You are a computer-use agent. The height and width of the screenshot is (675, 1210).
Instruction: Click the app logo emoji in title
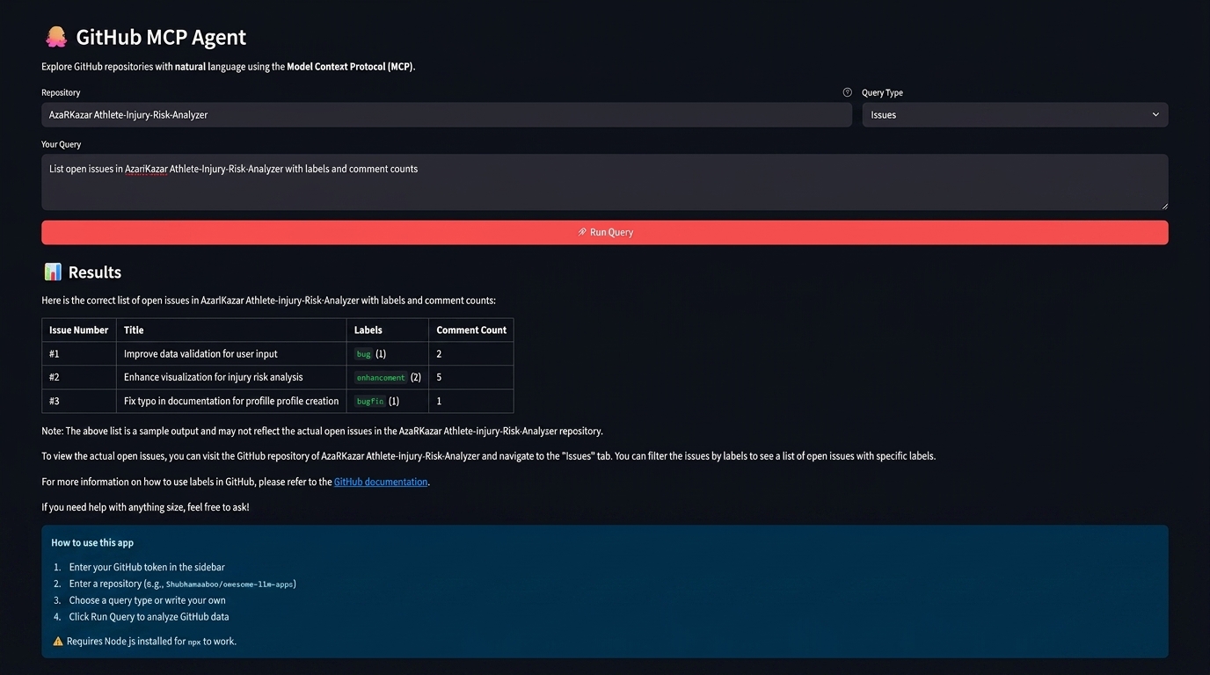(55, 37)
